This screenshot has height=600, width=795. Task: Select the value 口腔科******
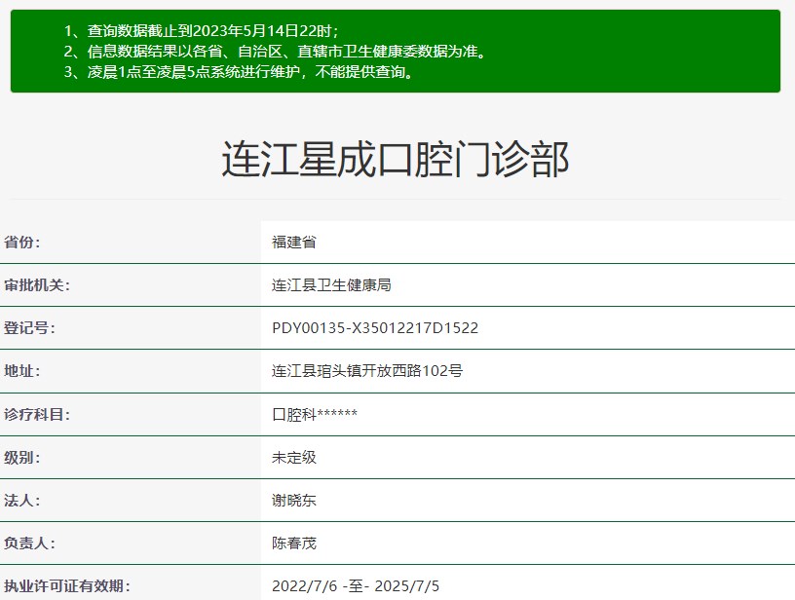pos(315,415)
